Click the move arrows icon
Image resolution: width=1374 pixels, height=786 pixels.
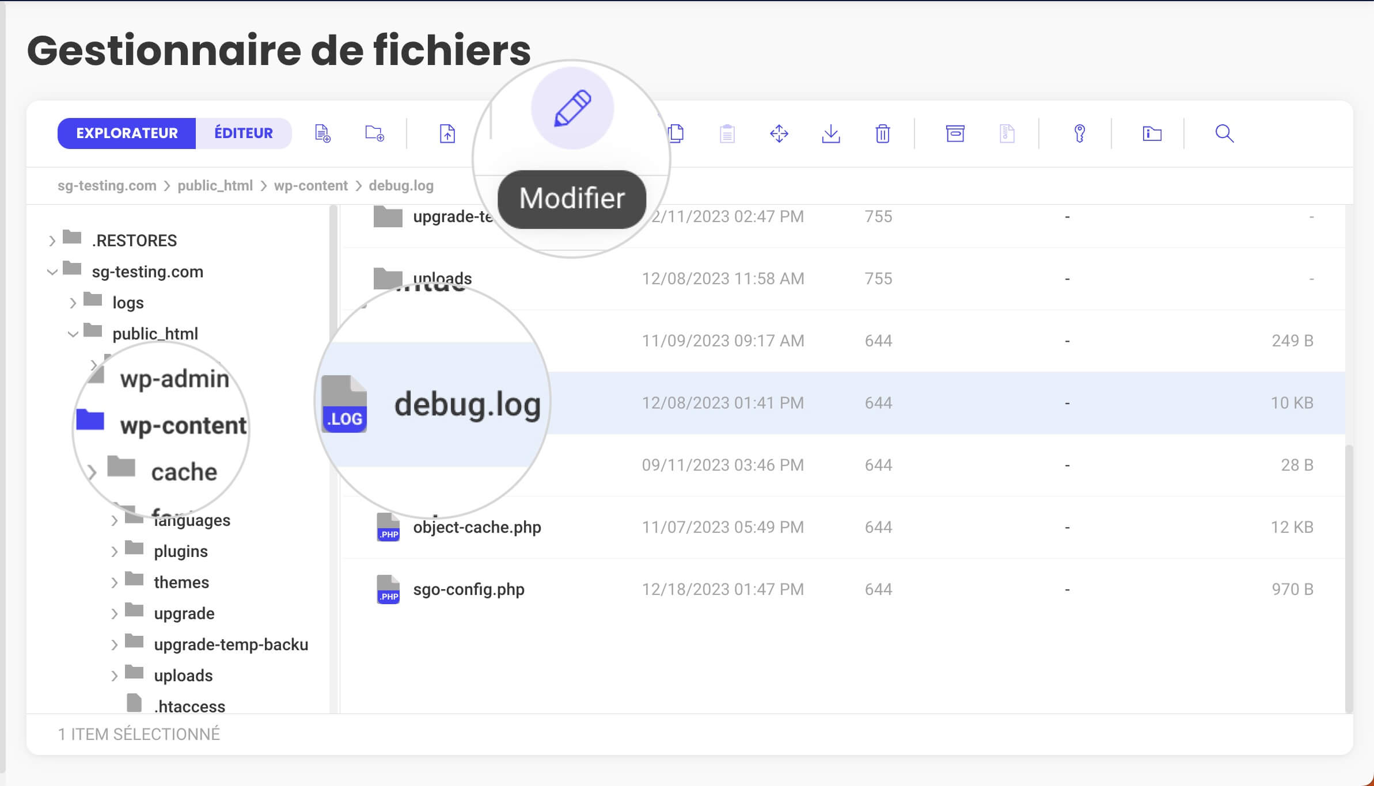[x=779, y=133]
